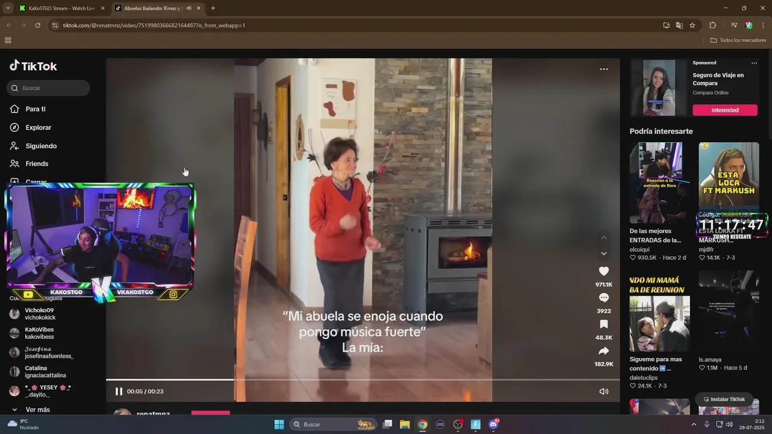772x434 pixels.
Task: Close the KaKoSTGO Stream tab
Action: coord(103,8)
